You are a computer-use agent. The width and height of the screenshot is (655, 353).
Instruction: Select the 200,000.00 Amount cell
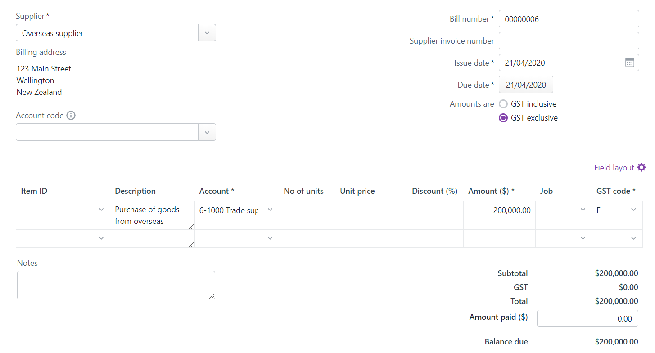[x=500, y=210]
